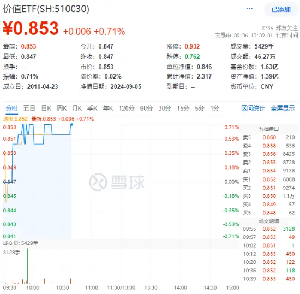Click the 净值日期 2024-09-05 value
Image resolution: width=300 pixels, height=294 pixels.
(125, 87)
